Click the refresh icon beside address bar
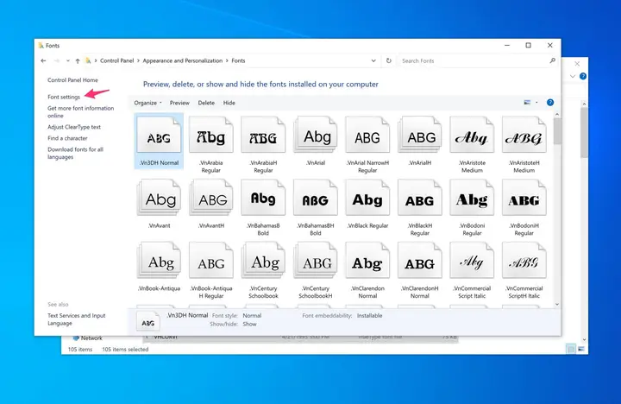Viewport: 621px width, 404px height. (388, 60)
